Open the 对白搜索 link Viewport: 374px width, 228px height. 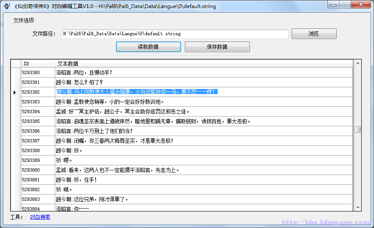(x=40, y=217)
